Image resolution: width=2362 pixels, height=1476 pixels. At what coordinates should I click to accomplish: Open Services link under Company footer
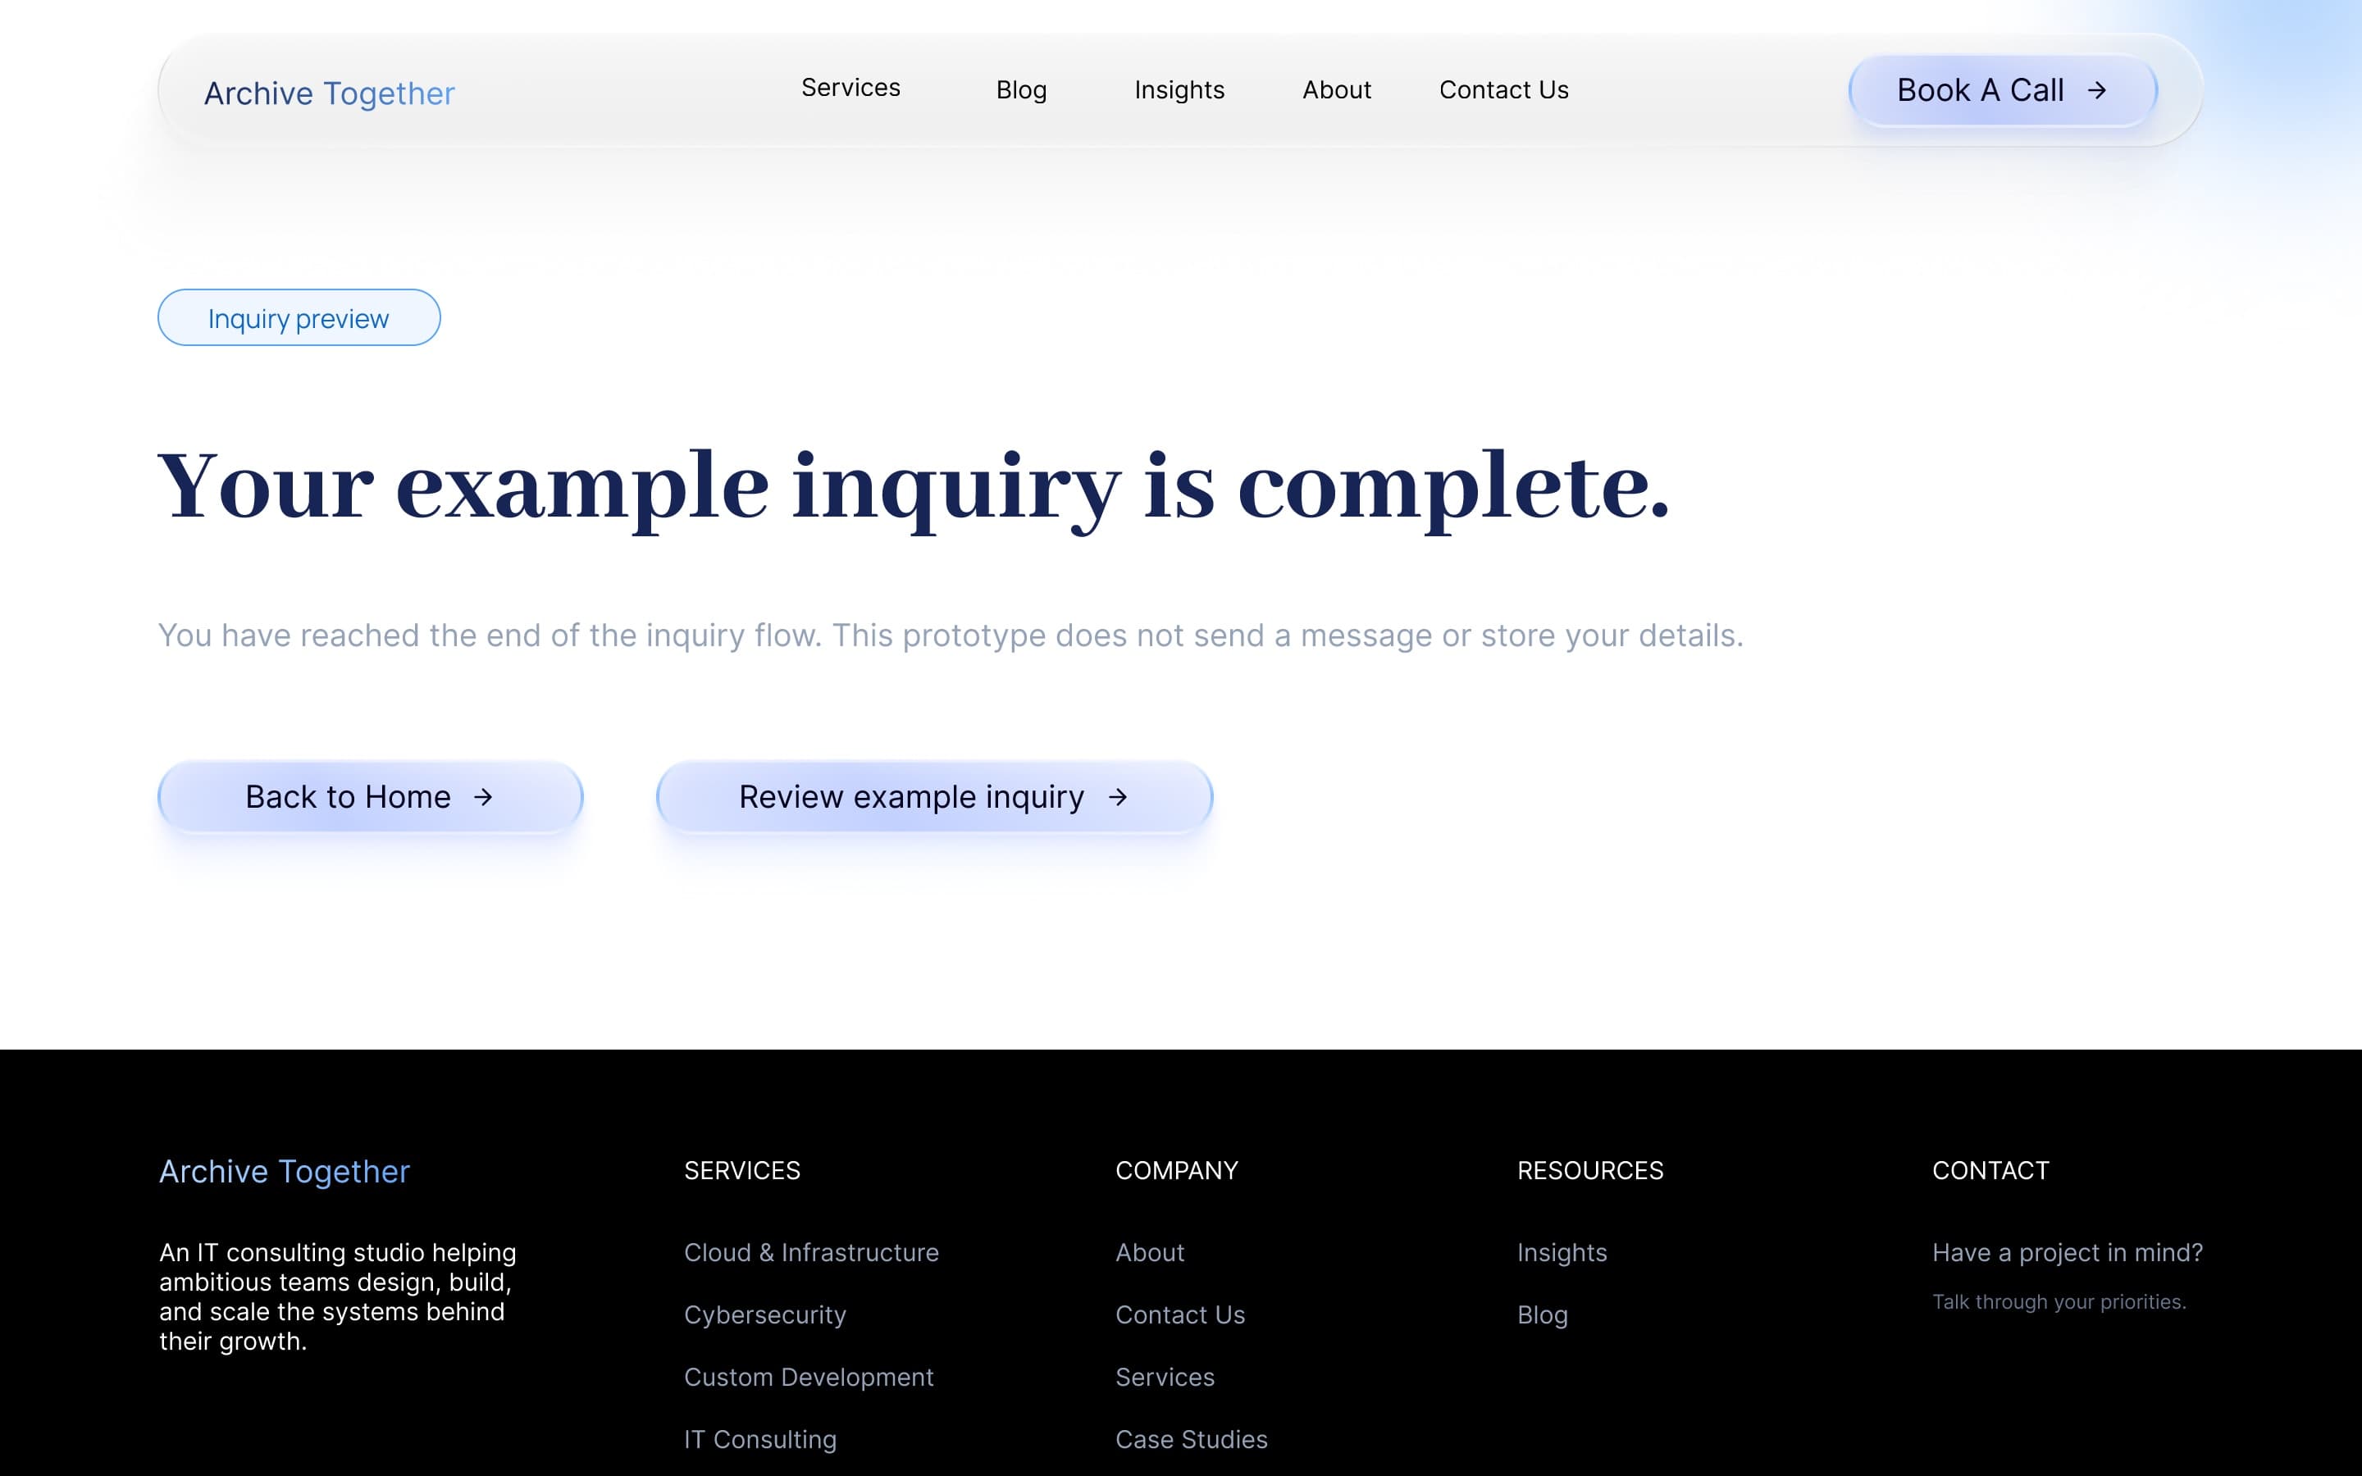1165,1377
